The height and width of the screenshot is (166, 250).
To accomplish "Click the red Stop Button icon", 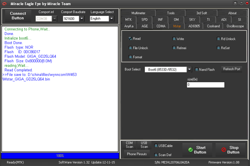I will [224, 150].
